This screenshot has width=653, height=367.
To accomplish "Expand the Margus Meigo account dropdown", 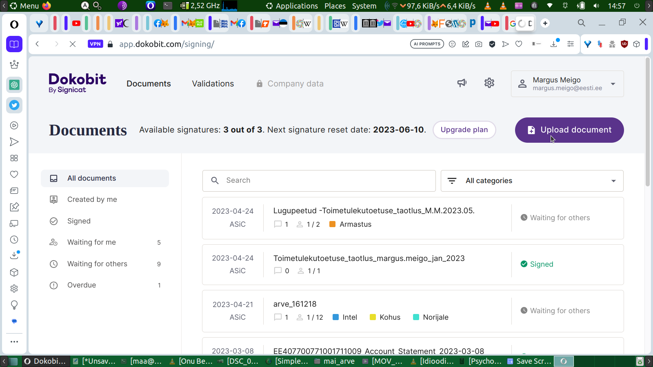I will pos(567,84).
